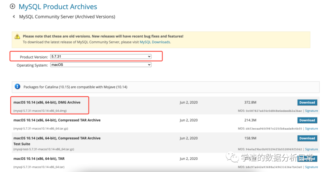This screenshot has height=172, width=324.
Task: Open Signature link for Test Suite archive
Action: 311,149
